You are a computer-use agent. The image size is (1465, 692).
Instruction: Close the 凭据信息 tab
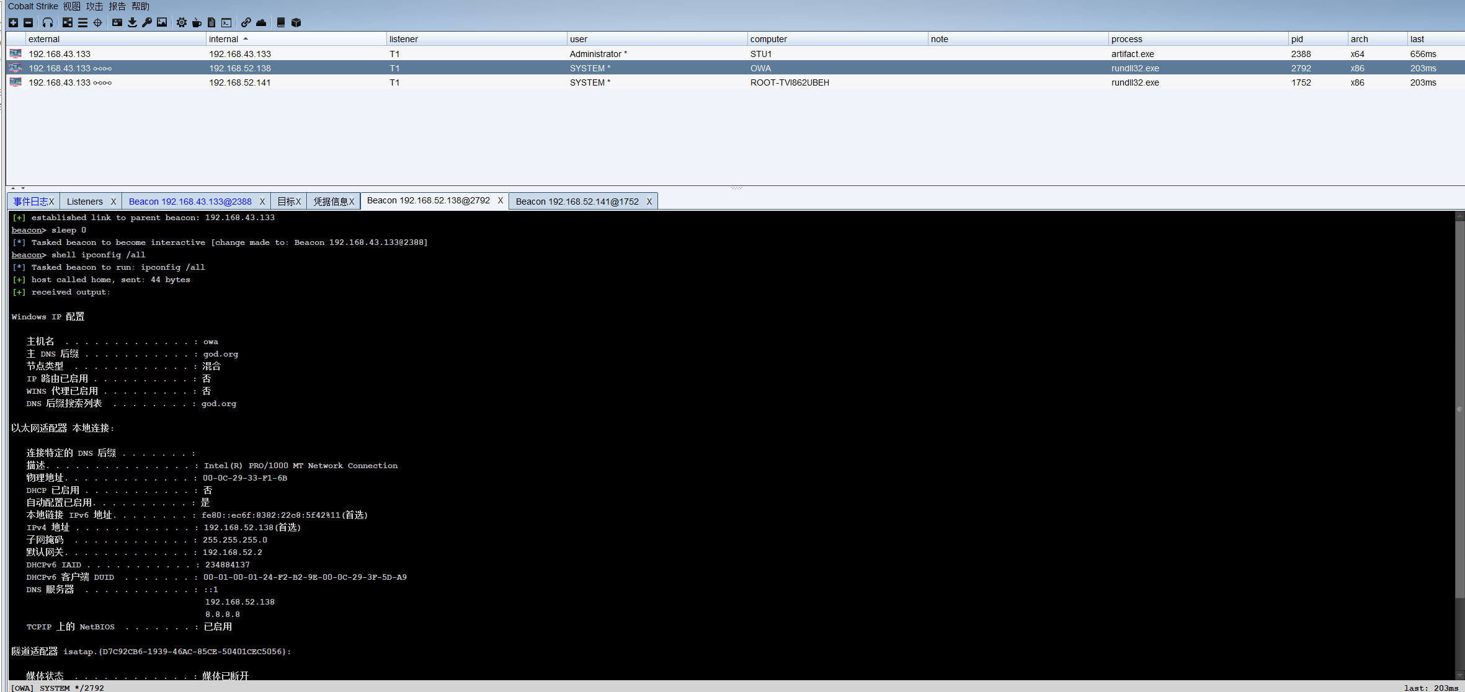tap(352, 202)
